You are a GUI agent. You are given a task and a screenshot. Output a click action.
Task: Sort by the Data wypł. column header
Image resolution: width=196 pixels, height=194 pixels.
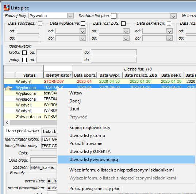(x=110, y=75)
